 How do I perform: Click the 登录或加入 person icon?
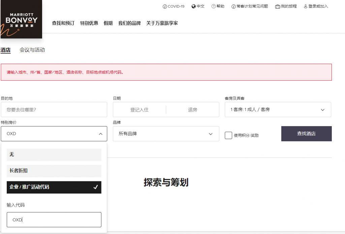[306, 6]
